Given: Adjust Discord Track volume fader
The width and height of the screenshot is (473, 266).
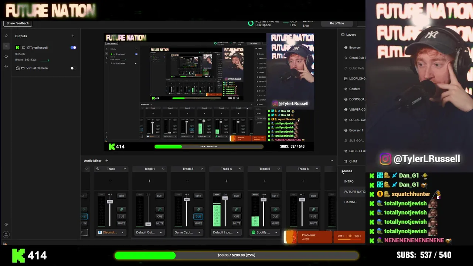Looking at the screenshot, I should pyautogui.click(x=110, y=202).
